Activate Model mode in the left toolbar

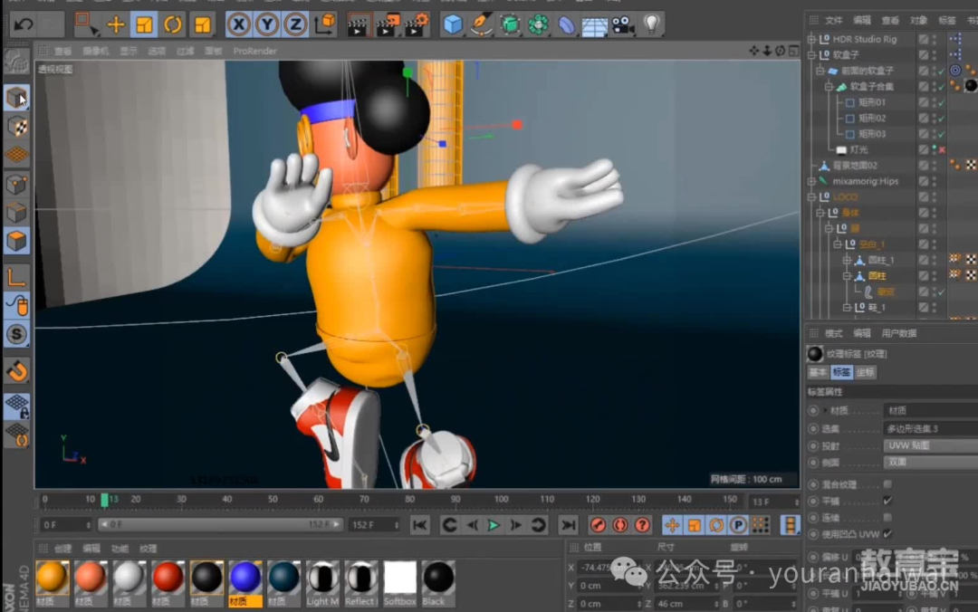(x=17, y=98)
